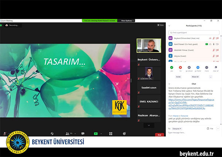The image size is (222, 157).
Task: Select the Saadet uzun participant tile
Action: (x=149, y=87)
